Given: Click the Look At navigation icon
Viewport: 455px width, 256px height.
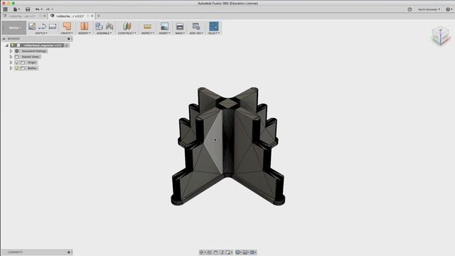Looking at the screenshot, I should pyautogui.click(x=209, y=252).
